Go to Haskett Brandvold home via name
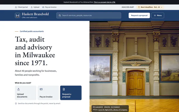The width and height of the screenshot is (179, 112). 35,14
